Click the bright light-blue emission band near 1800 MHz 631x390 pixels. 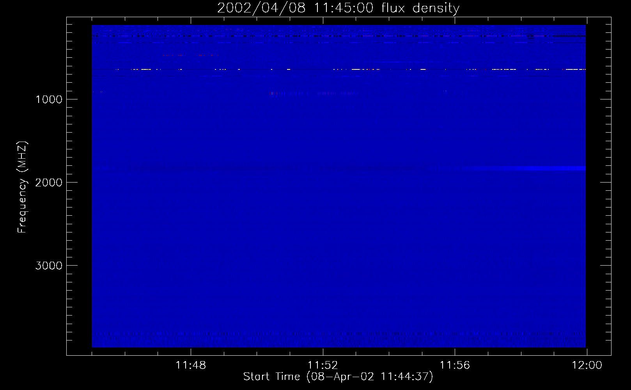[x=525, y=168]
